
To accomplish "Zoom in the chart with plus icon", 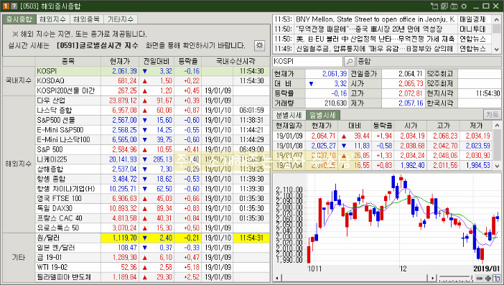I will coord(488,279).
